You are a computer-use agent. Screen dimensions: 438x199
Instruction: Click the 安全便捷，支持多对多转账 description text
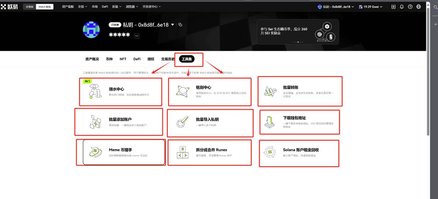(308, 95)
